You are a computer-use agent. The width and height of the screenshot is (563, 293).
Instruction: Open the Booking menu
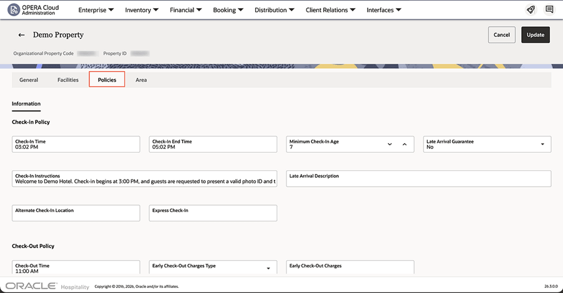228,10
